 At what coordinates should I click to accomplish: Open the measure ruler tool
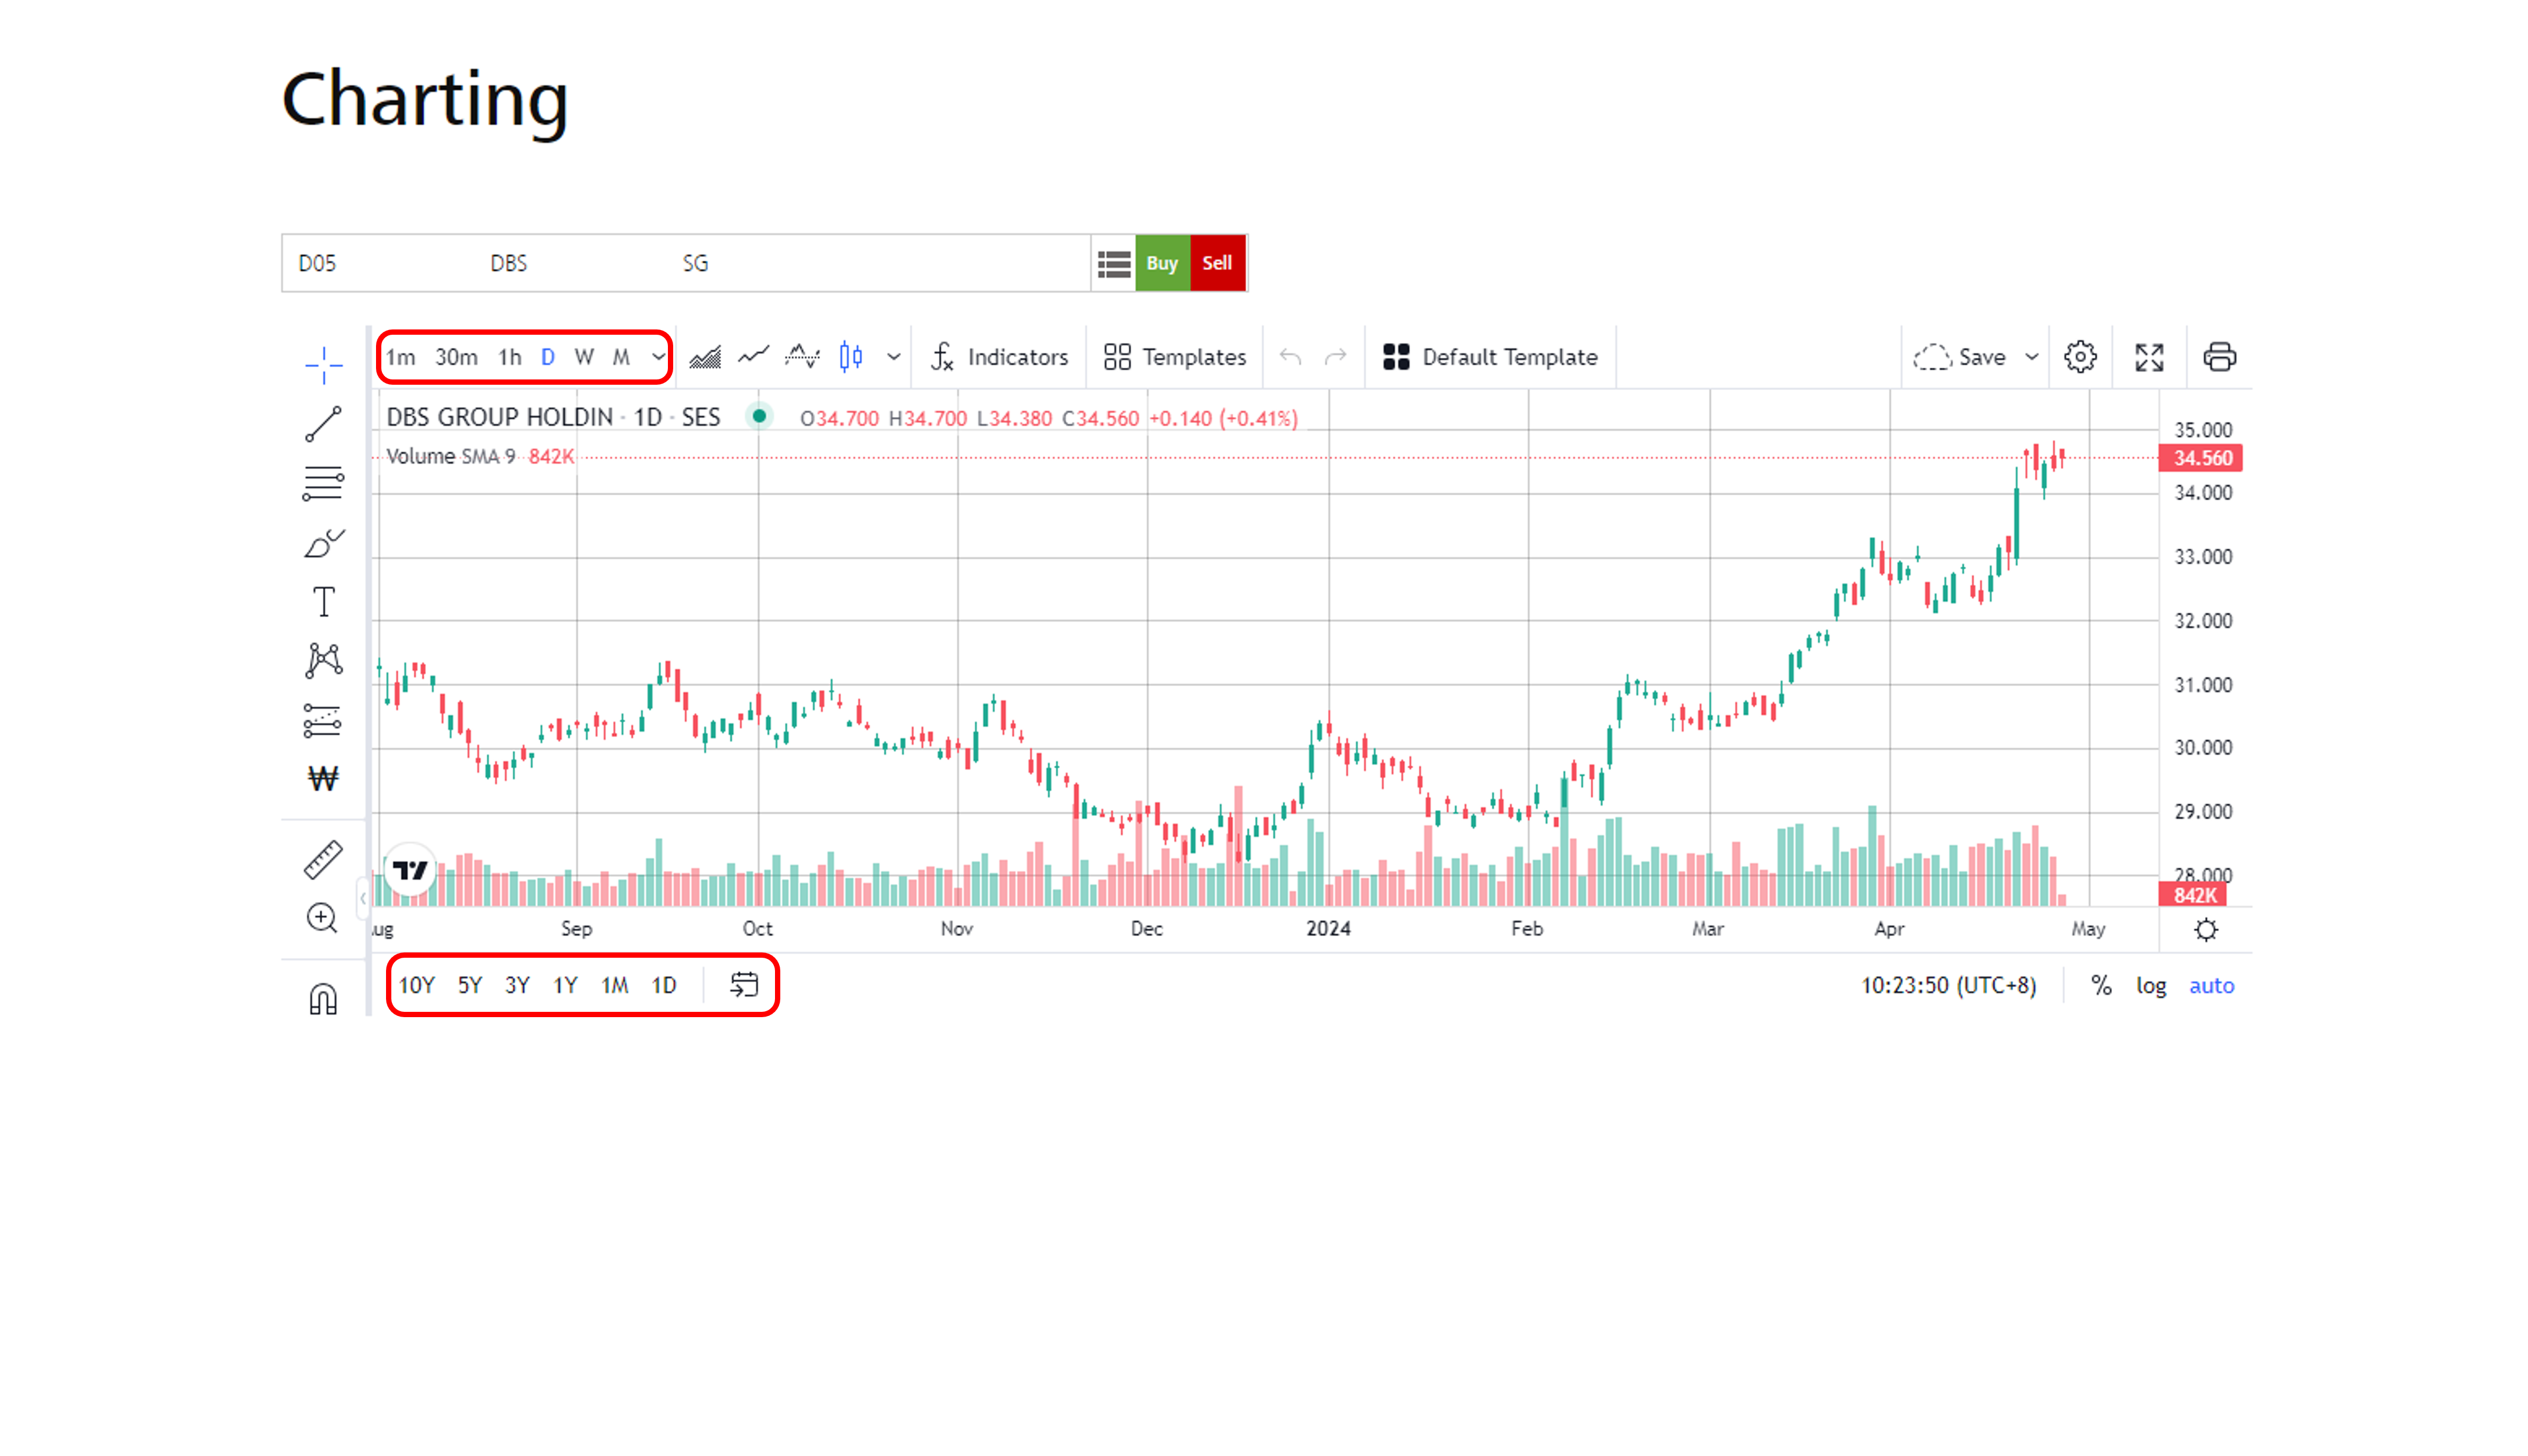[x=323, y=859]
